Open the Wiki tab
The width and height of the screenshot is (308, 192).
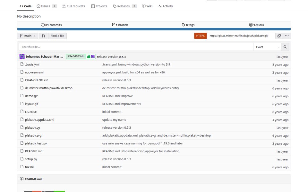pyautogui.click(x=147, y=6)
